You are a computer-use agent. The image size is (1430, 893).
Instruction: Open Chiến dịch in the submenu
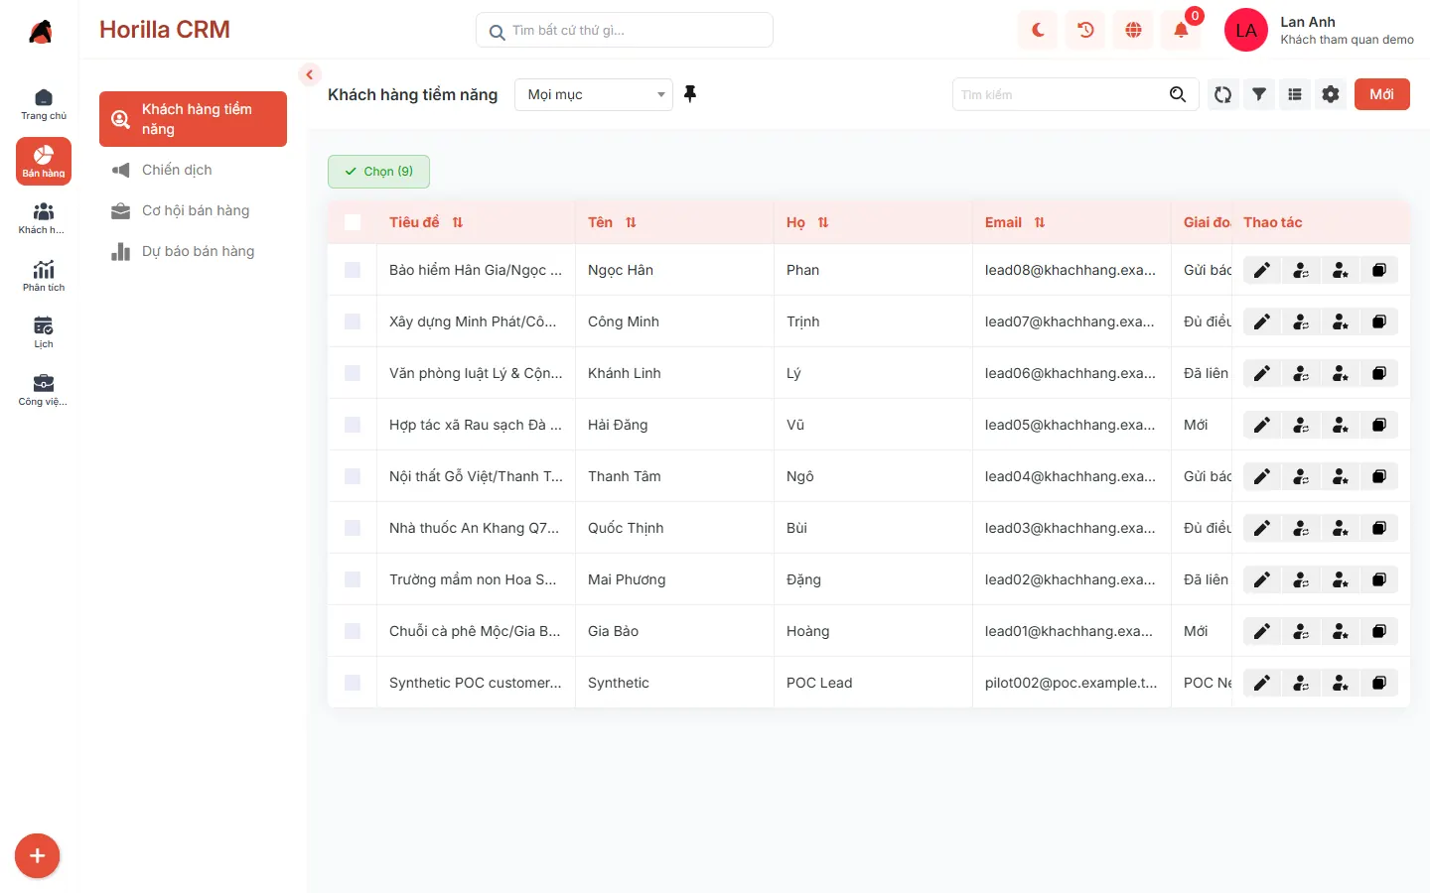pyautogui.click(x=193, y=170)
